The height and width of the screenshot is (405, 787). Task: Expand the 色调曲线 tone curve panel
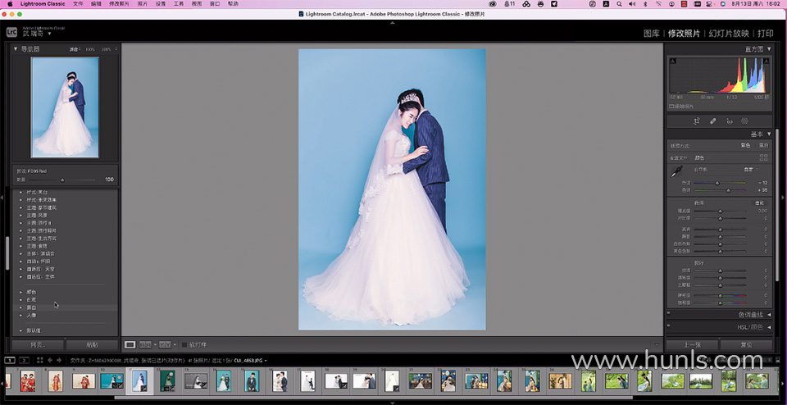(x=750, y=315)
